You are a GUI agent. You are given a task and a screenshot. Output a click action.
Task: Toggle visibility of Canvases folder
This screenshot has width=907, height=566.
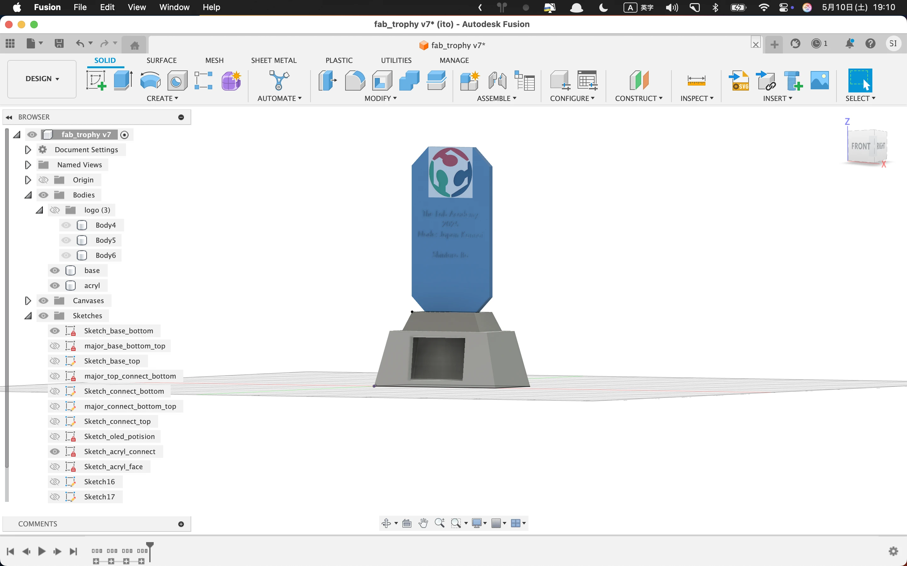[x=43, y=301]
